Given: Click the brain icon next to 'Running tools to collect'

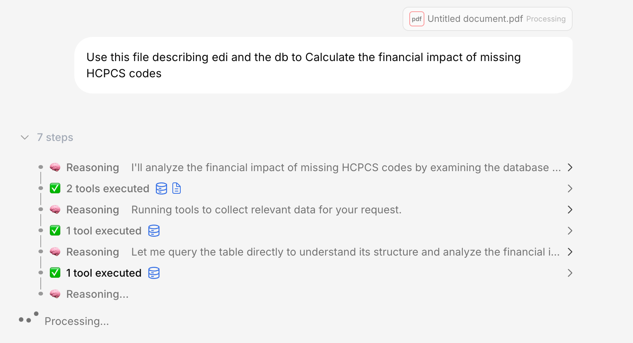Looking at the screenshot, I should [x=55, y=210].
